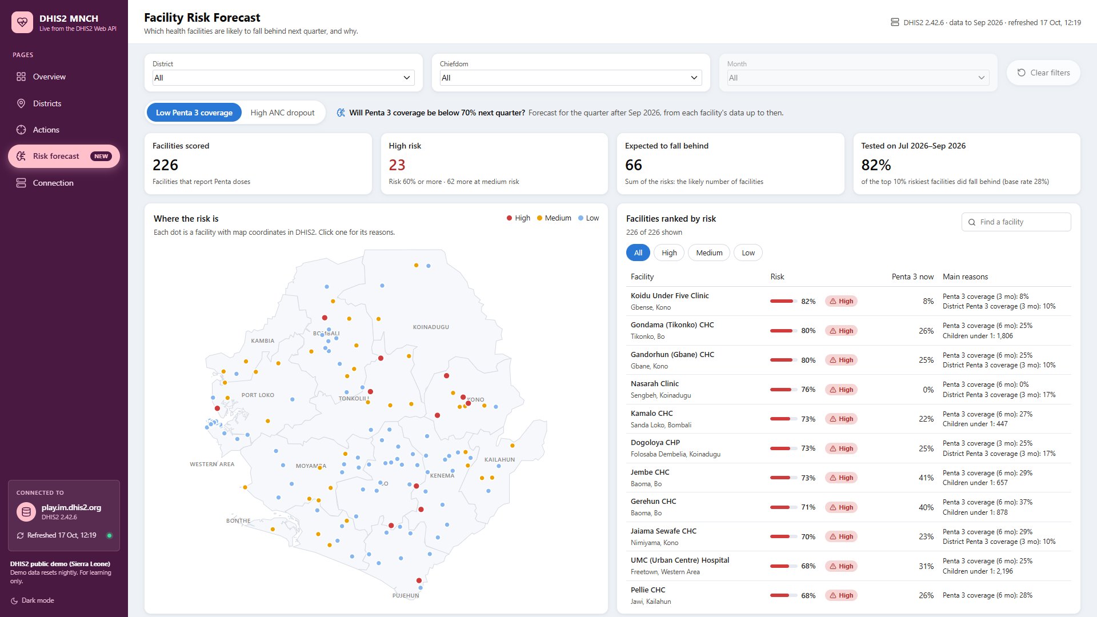Click the reset arrow icon in Clear filters
Image resolution: width=1097 pixels, height=617 pixels.
(x=1022, y=73)
